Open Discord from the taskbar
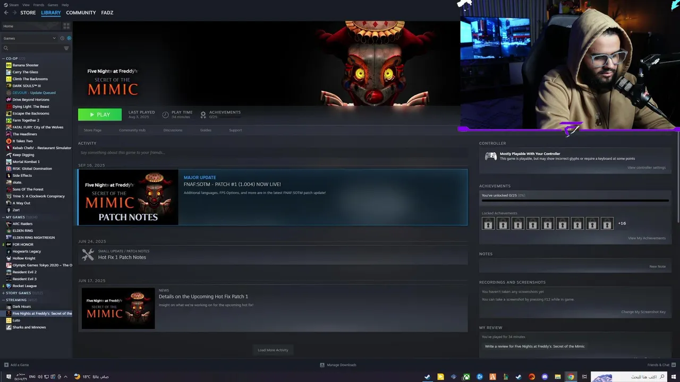Image resolution: width=680 pixels, height=382 pixels. tap(545, 377)
